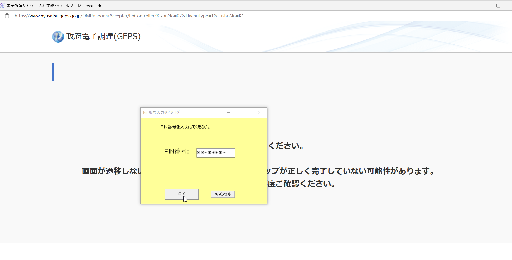Click the 画面が遷移しない message text
The width and height of the screenshot is (512, 260).
point(111,171)
